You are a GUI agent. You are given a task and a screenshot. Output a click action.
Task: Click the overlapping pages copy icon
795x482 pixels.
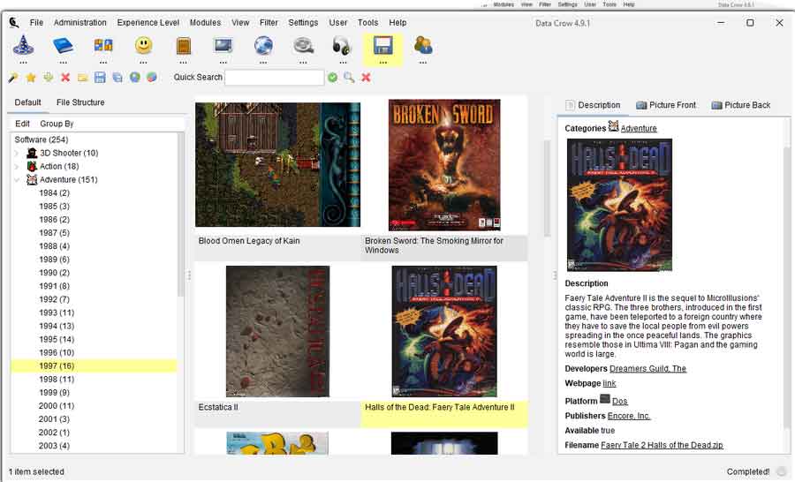point(117,78)
